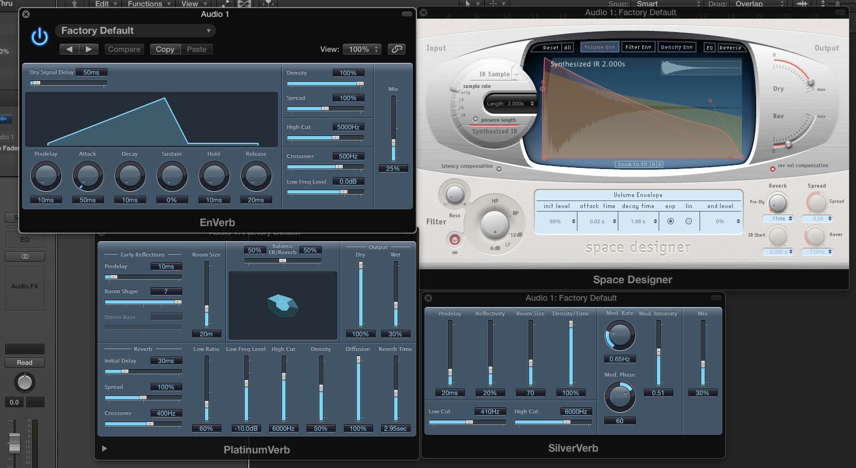856x468 pixels.
Task: Click the Read automation button
Action: coord(25,363)
